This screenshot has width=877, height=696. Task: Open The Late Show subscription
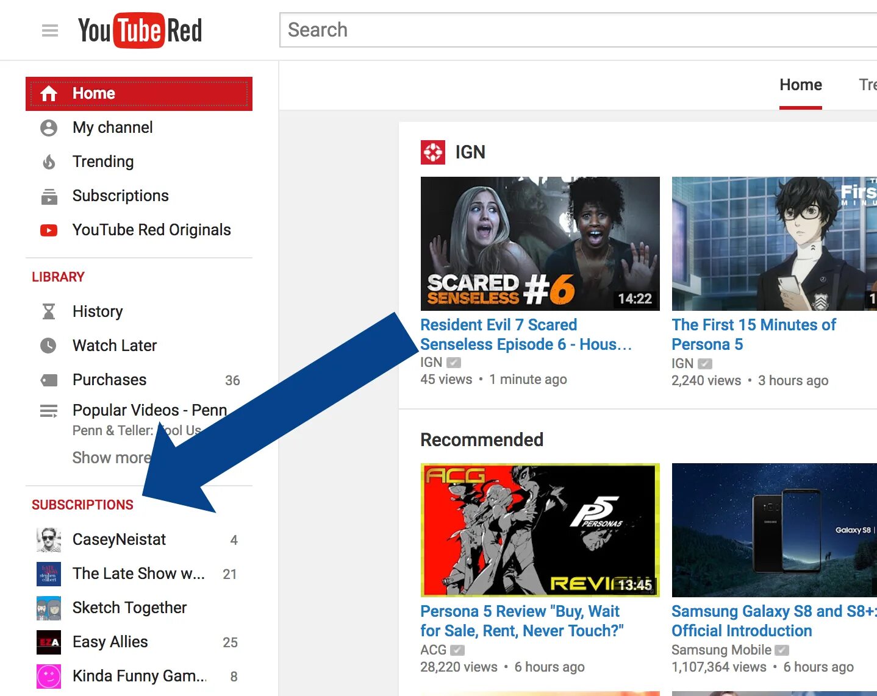point(139,574)
